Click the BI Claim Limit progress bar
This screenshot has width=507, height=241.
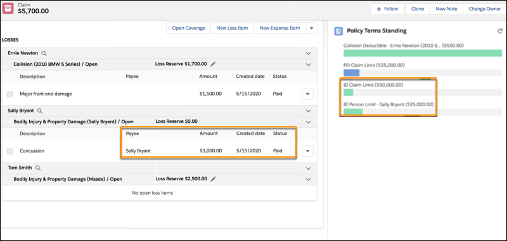[422, 92]
